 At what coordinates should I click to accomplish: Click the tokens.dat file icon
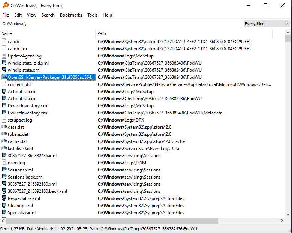pyautogui.click(x=4, y=134)
